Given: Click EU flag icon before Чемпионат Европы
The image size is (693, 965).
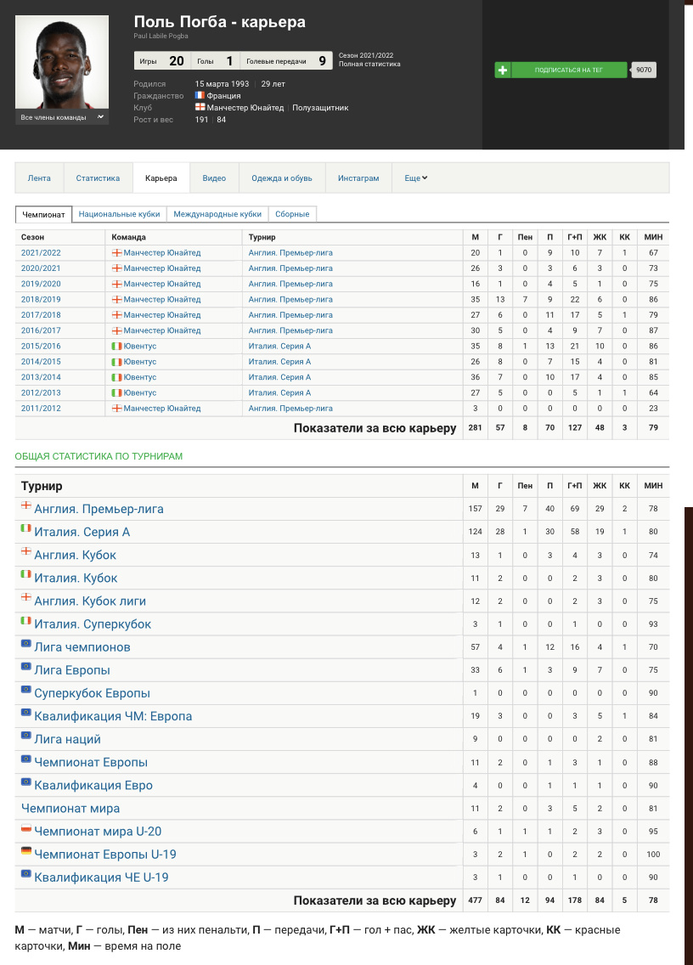Looking at the screenshot, I should coord(25,759).
